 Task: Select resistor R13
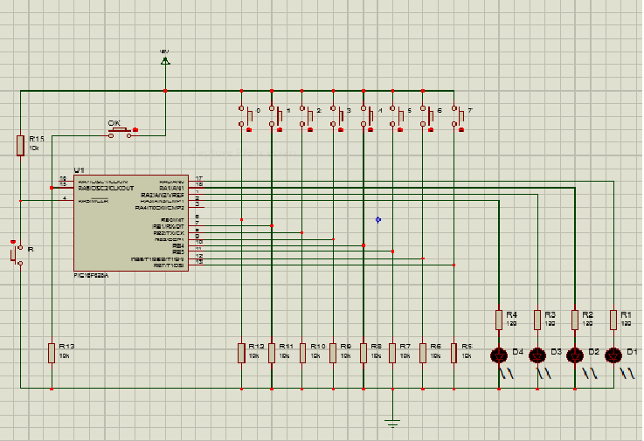[x=52, y=353]
